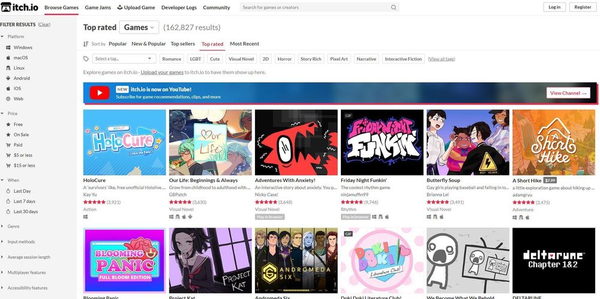Open the Upload your games link
The width and height of the screenshot is (600, 299).
click(162, 73)
